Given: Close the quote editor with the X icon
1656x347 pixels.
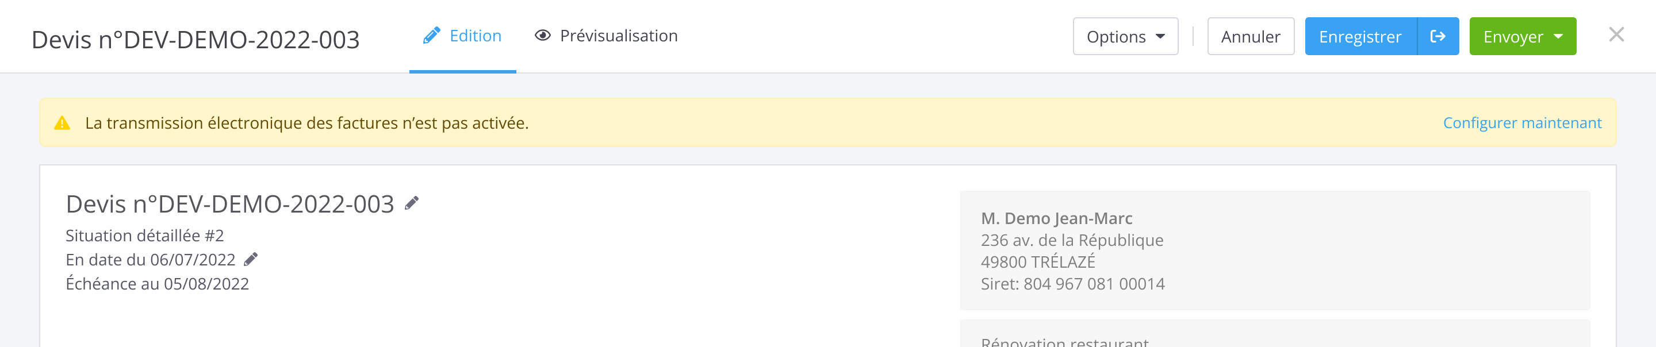Looking at the screenshot, I should pos(1616,34).
